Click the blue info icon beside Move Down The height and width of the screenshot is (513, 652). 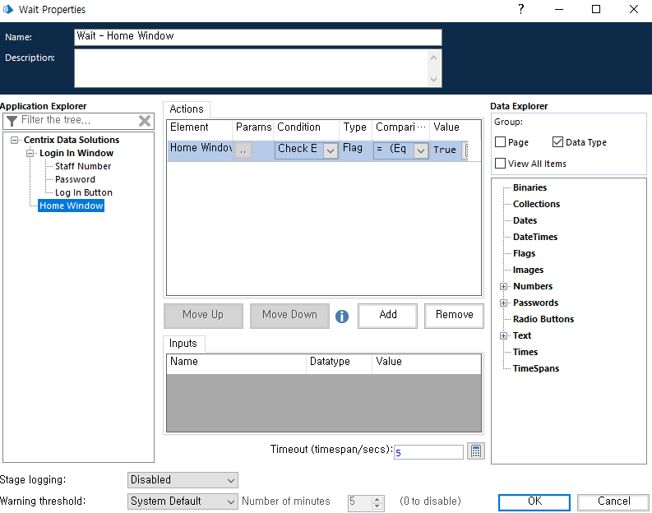click(x=342, y=317)
